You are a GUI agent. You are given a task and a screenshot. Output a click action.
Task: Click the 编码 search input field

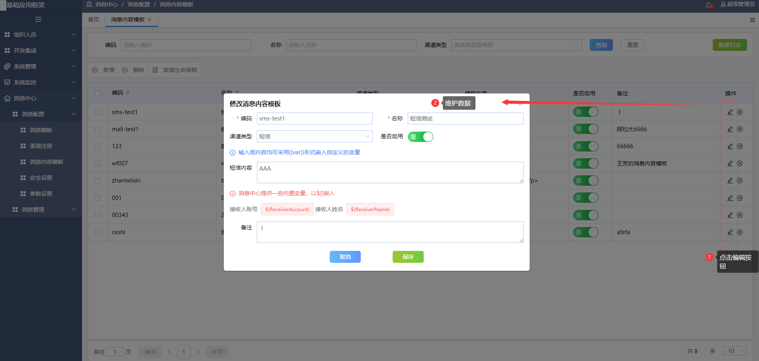pos(186,45)
